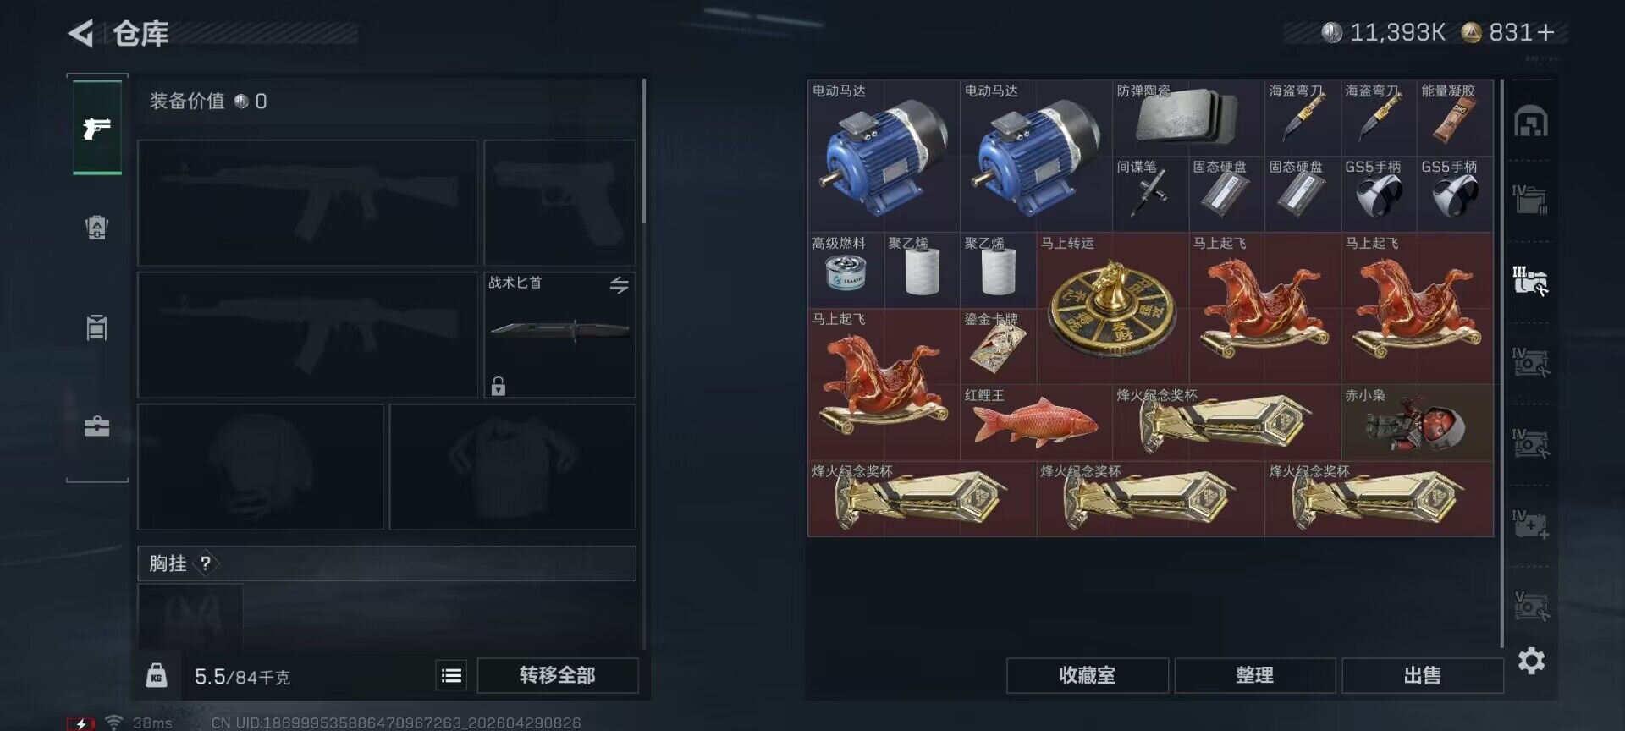Select the 马上转运 golden horse wheel item
1625x731 pixels.
click(x=1113, y=309)
